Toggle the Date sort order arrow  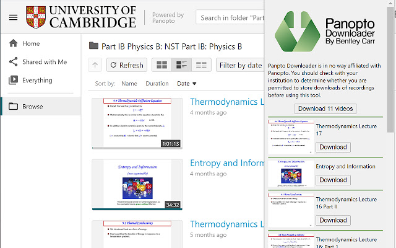[194, 84]
